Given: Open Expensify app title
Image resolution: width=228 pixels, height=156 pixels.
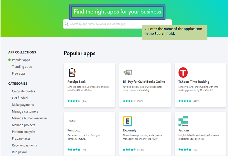Looking at the screenshot, I should [x=130, y=130].
